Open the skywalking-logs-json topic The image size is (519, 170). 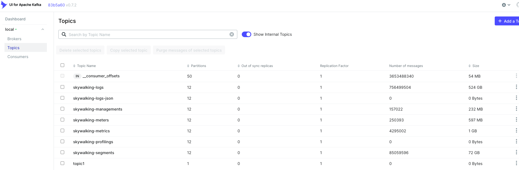93,98
